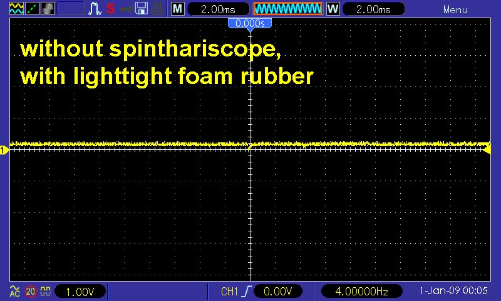Screen dimensions: 501x301
Task: Toggle the AC coupling indicator
Action: tap(14, 292)
